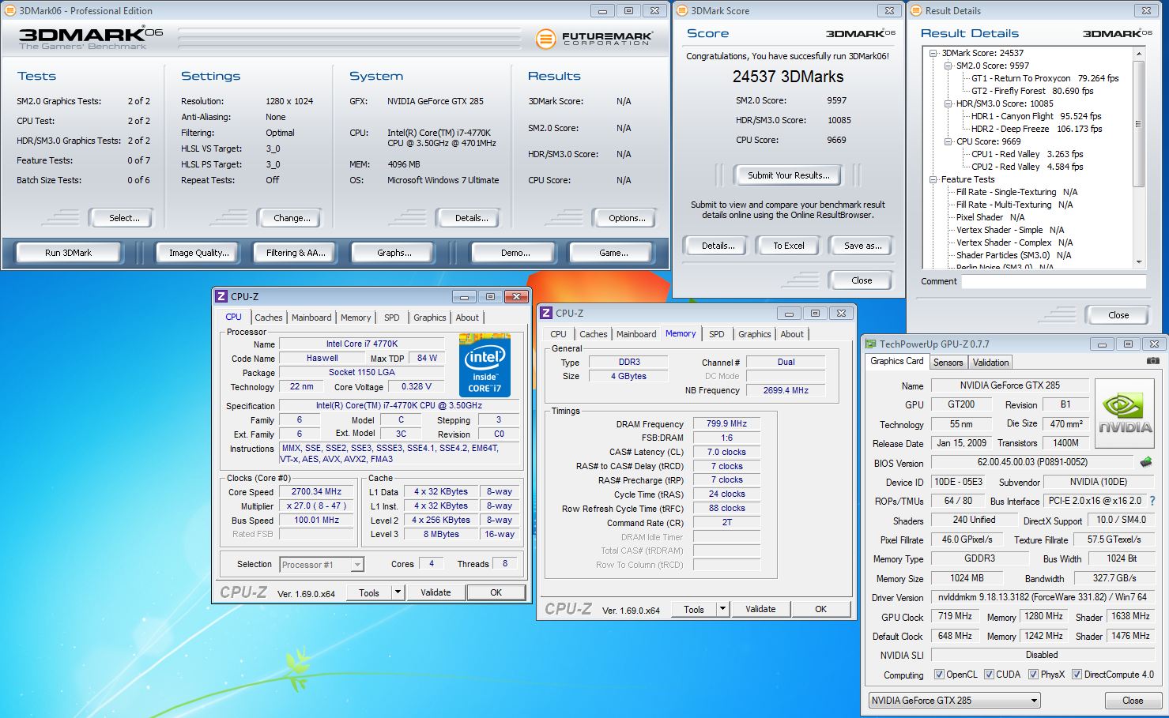Select Pixel Shader N/A tree row
This screenshot has height=718, width=1169.
point(990,217)
